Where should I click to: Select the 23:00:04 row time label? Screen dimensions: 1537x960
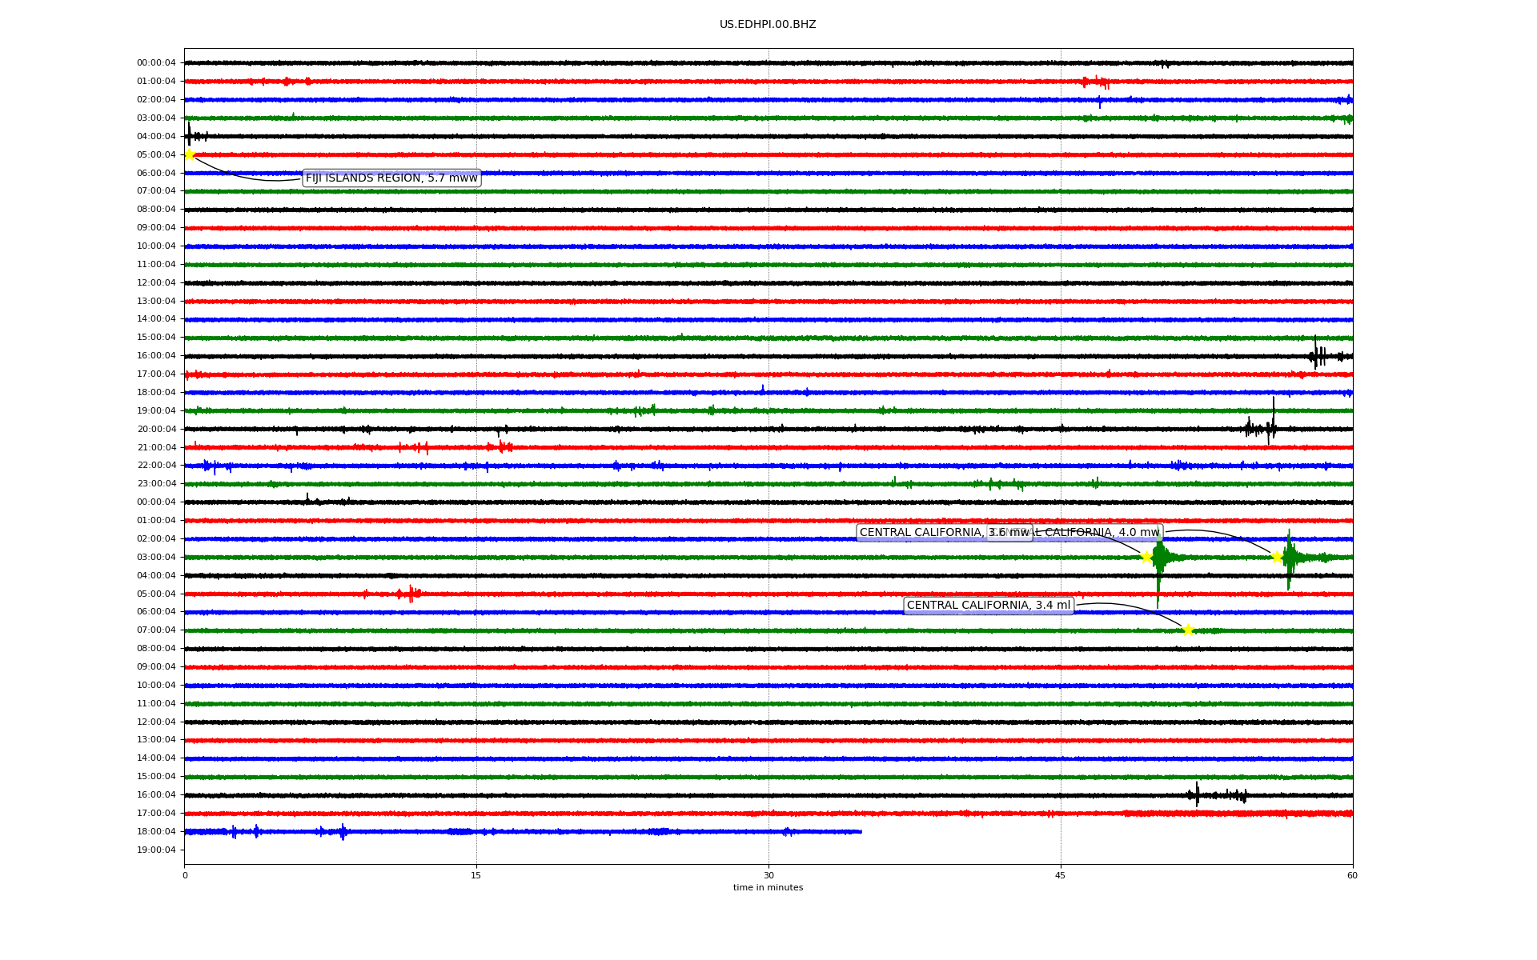[156, 484]
